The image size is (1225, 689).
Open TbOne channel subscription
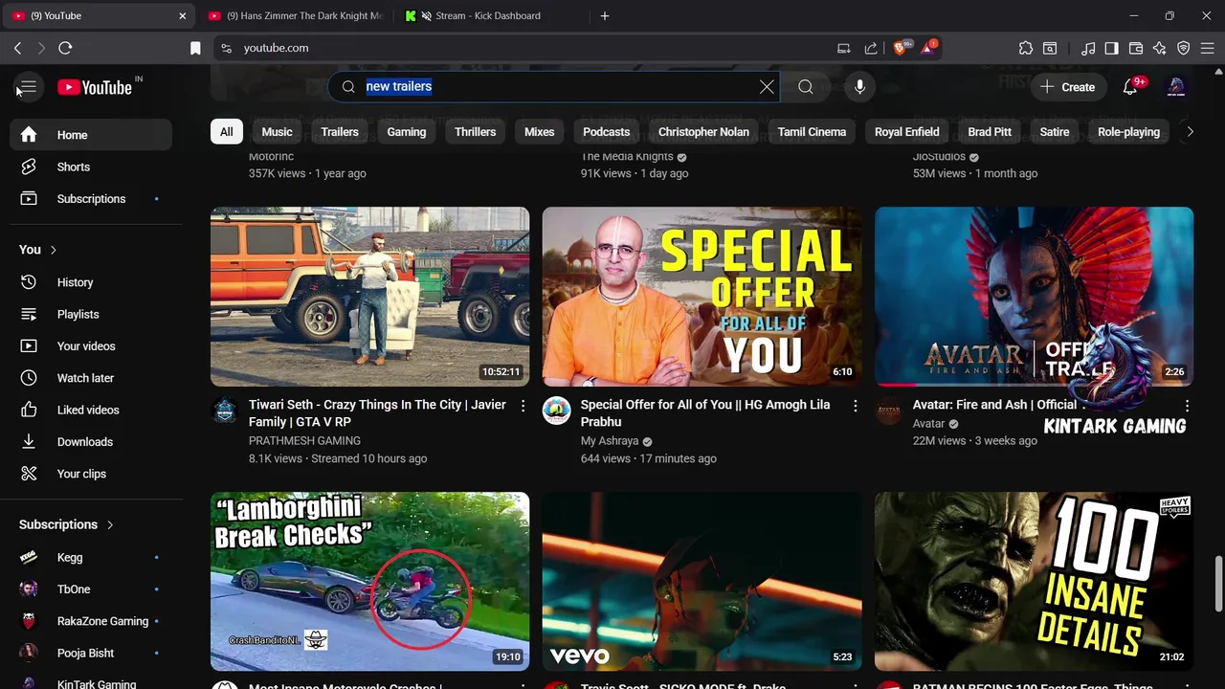(x=91, y=589)
